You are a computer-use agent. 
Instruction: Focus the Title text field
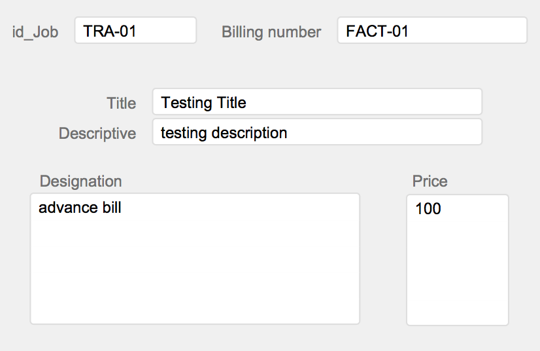(x=317, y=102)
